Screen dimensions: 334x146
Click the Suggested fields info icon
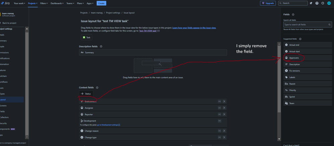[x=300, y=39]
